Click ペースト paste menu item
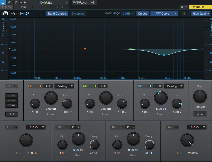The image size is (212, 162). point(60,7)
